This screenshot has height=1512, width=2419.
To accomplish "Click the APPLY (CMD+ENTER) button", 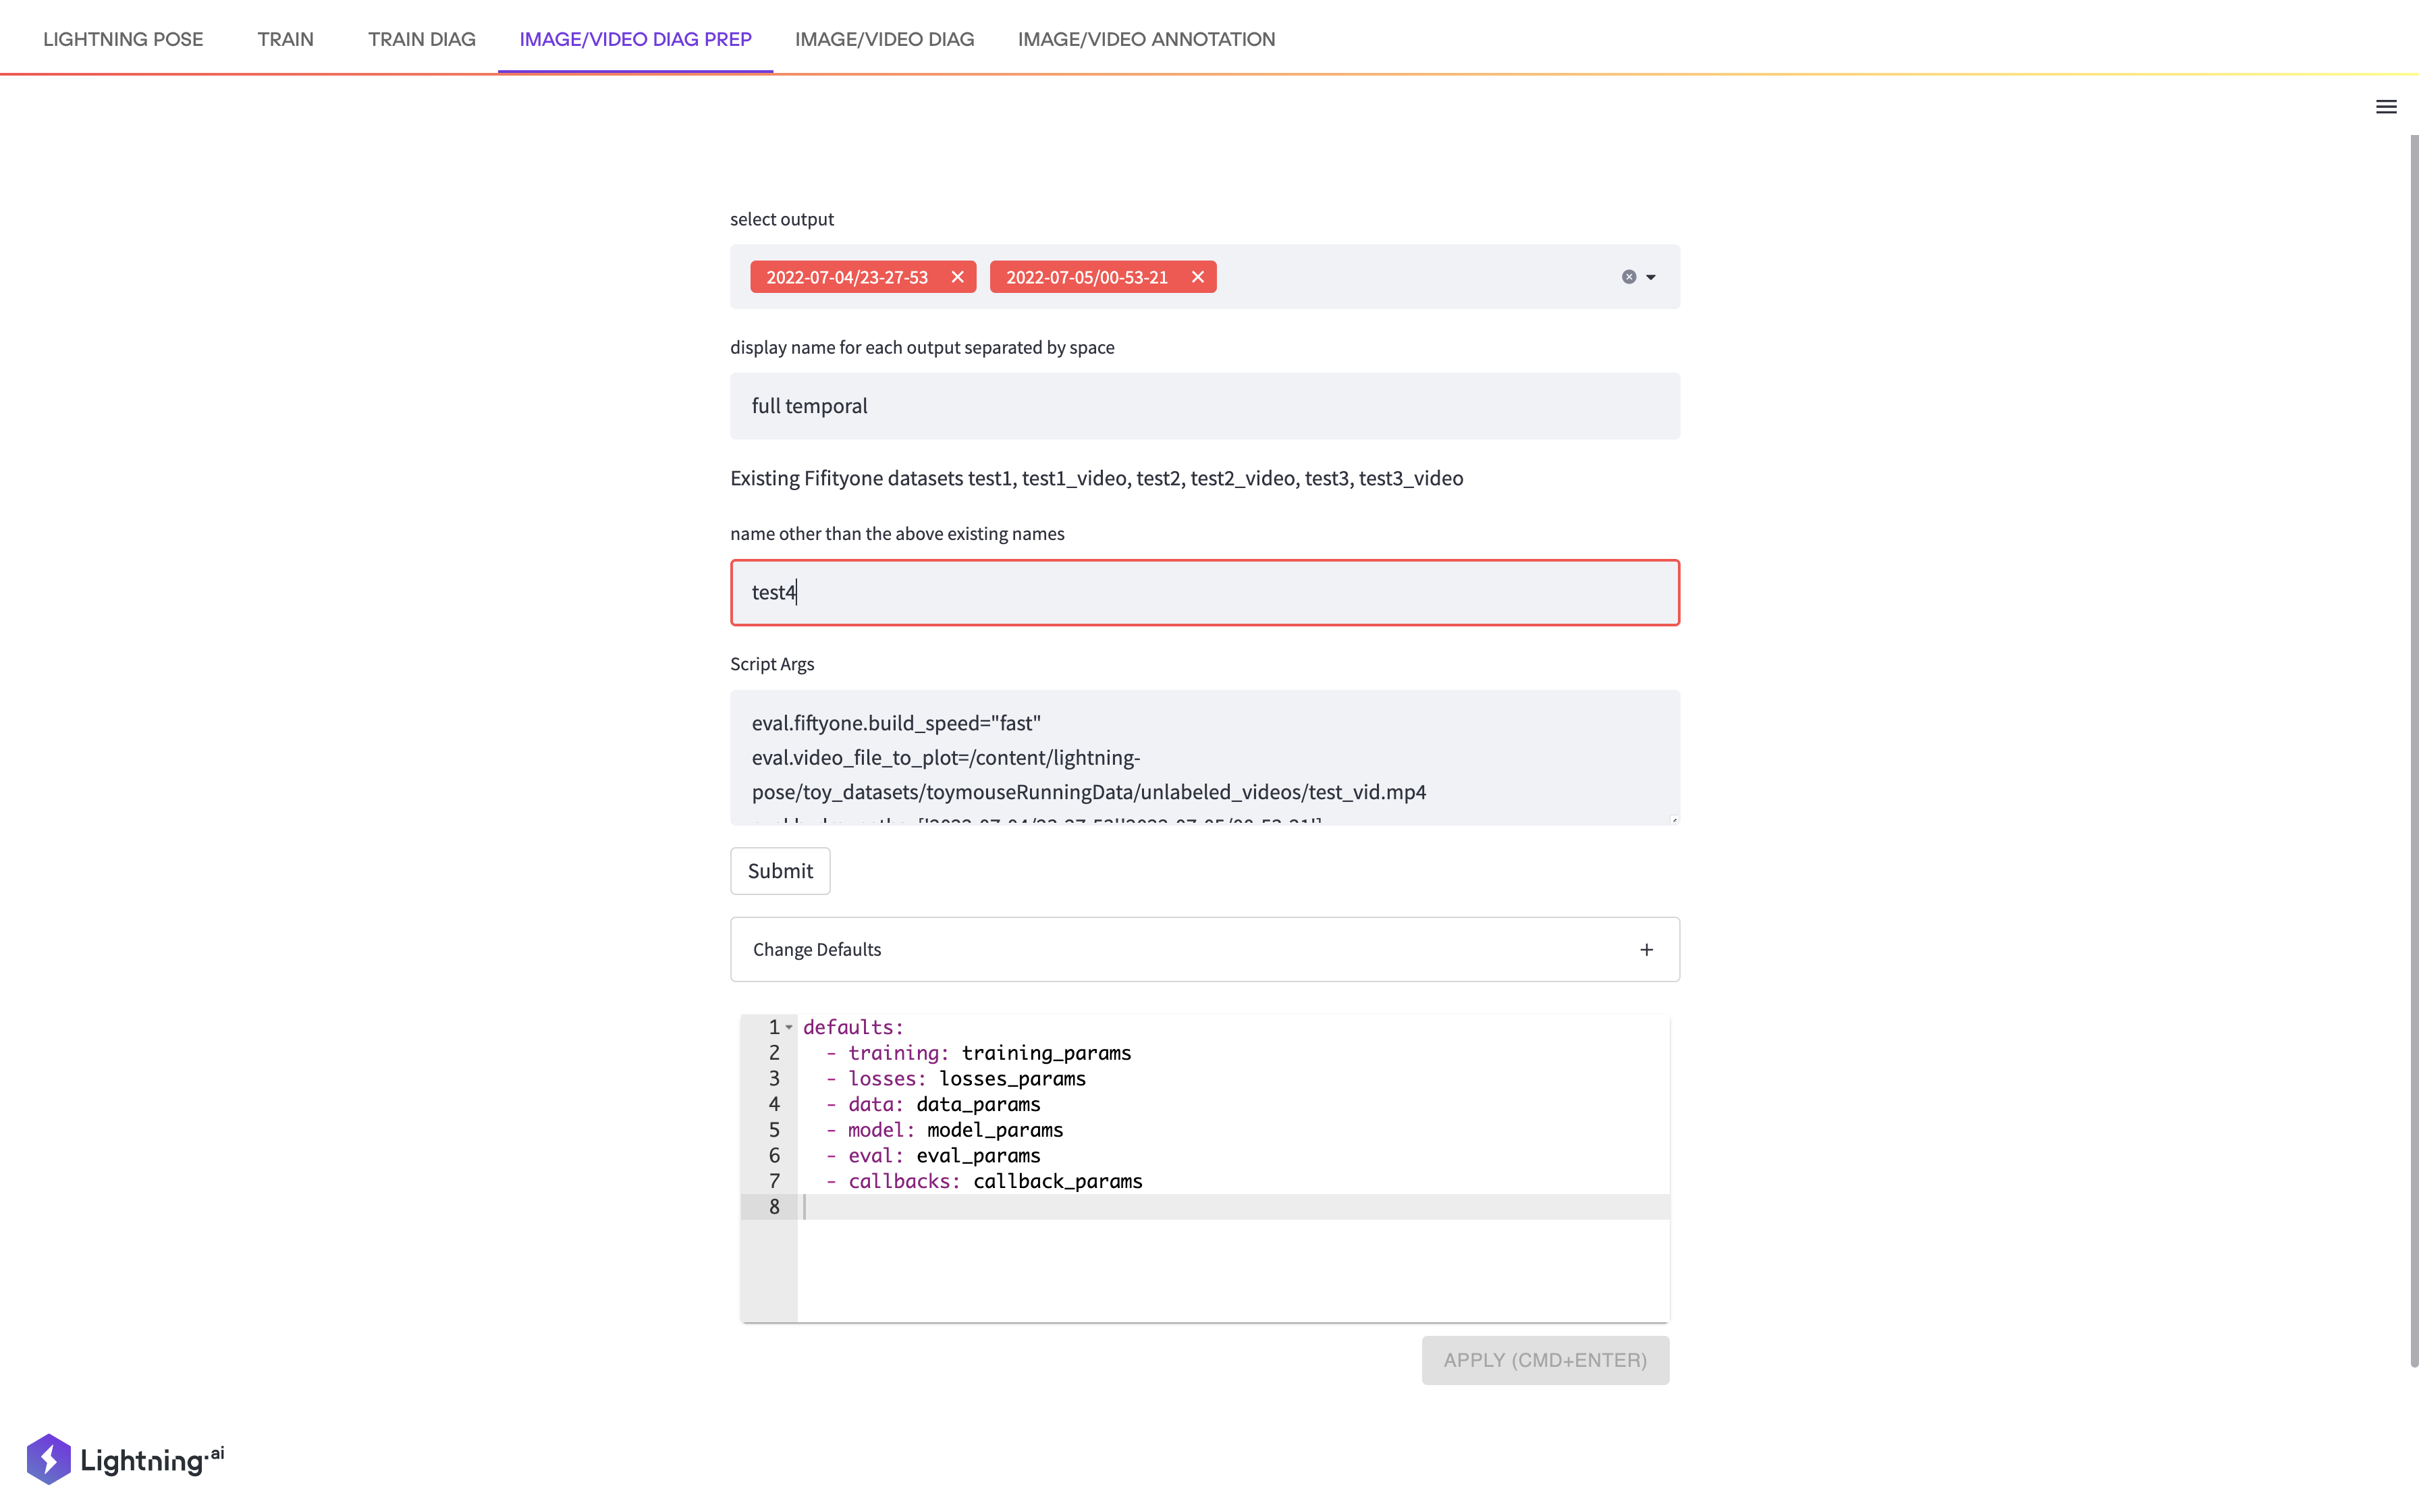I will click(x=1544, y=1360).
